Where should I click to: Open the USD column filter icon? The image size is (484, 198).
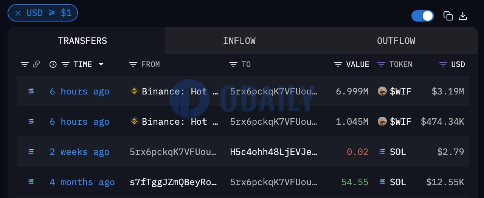(443, 65)
